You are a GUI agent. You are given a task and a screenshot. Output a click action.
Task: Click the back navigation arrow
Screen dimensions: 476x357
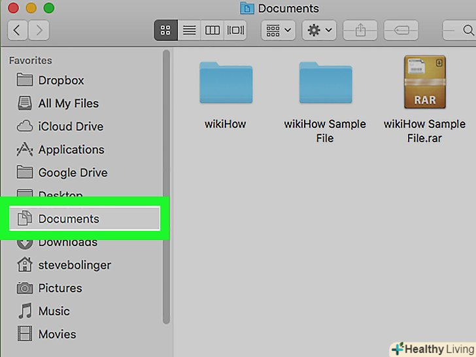click(x=17, y=29)
